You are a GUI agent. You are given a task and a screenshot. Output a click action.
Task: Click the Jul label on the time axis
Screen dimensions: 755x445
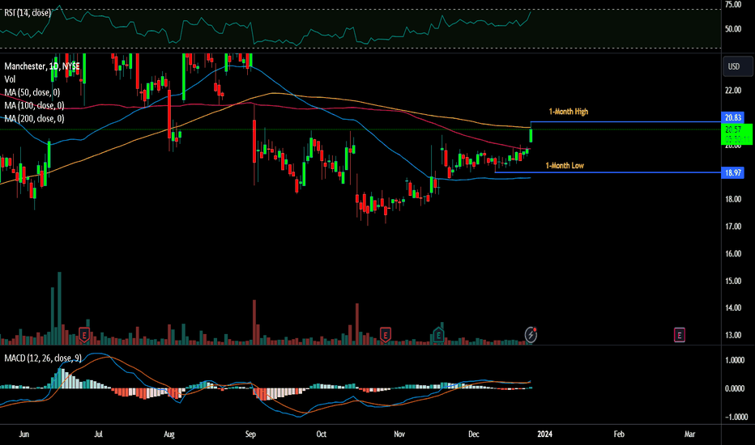(98, 434)
